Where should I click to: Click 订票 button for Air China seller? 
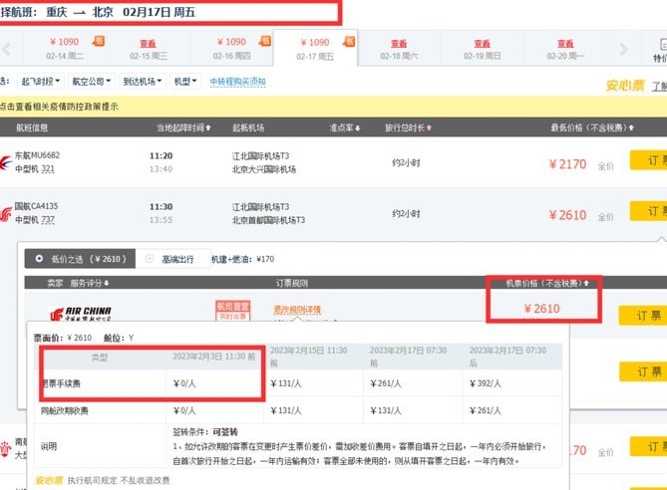click(x=643, y=316)
